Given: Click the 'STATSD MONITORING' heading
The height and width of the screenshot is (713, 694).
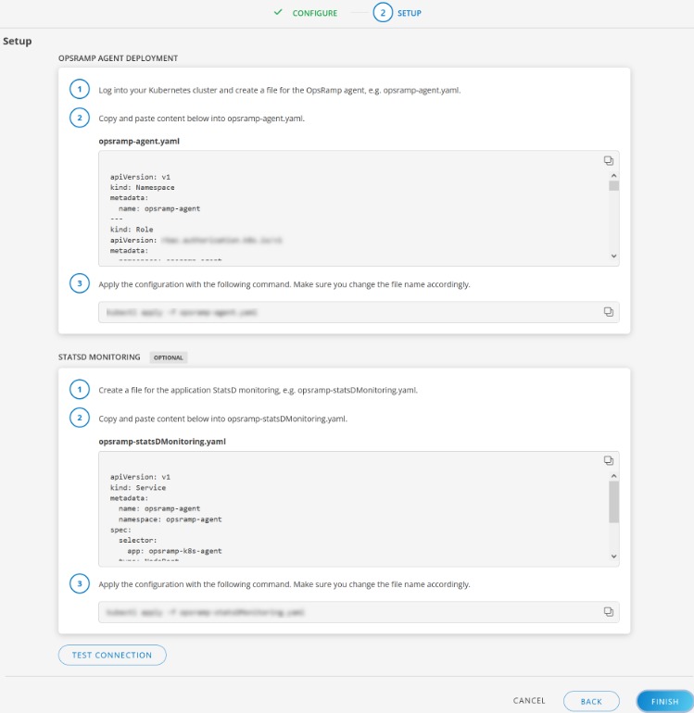Looking at the screenshot, I should pyautogui.click(x=99, y=356).
